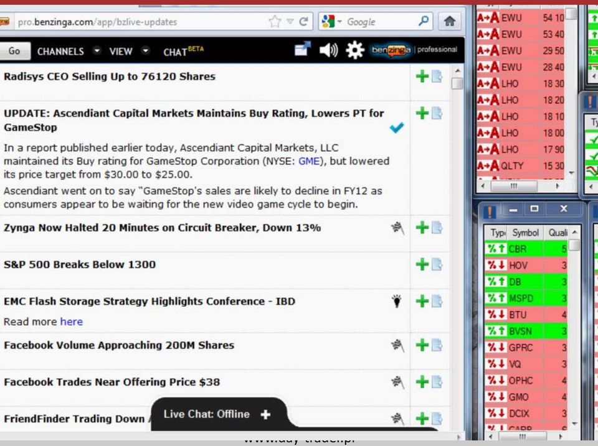This screenshot has width=598, height=446.
Task: Open document icon for S&P 500 story
Action: point(437,264)
